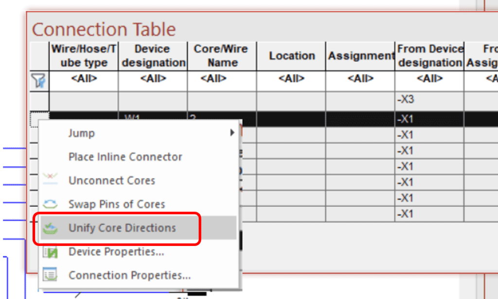This screenshot has height=299, width=498.
Task: Click the Device Properties icon in the menu
Action: click(51, 251)
